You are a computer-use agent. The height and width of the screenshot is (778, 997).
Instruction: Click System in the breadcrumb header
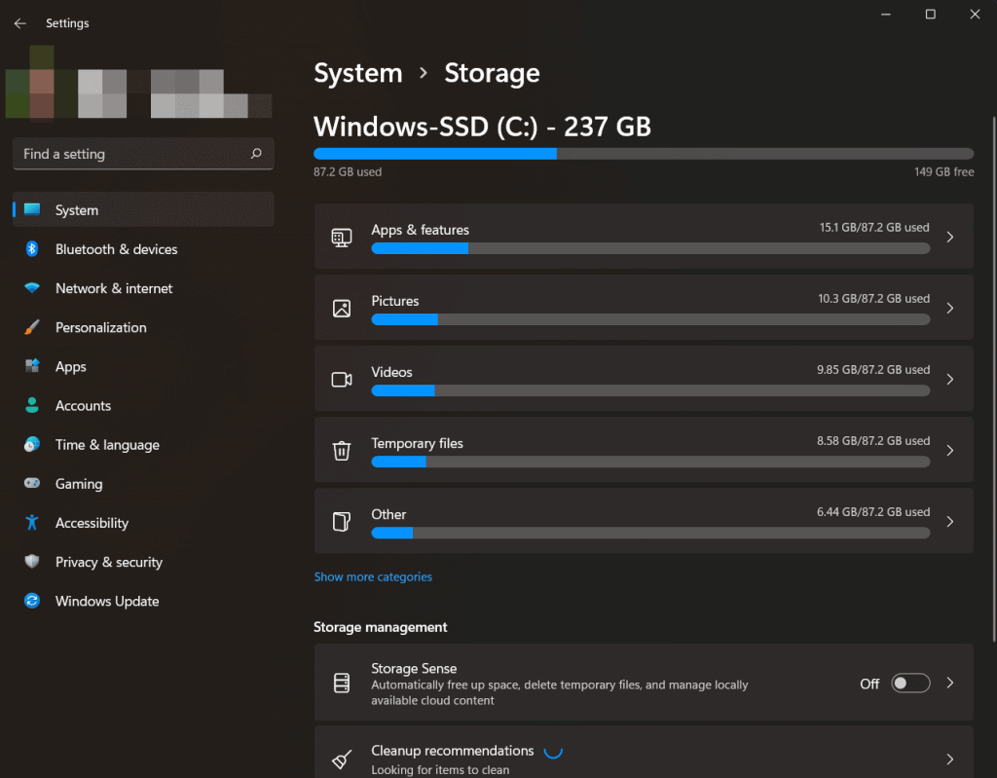coord(357,73)
